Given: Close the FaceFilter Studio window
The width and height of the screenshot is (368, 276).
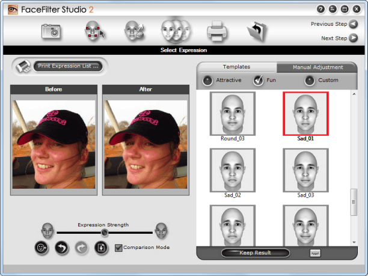Looking at the screenshot, I should click(x=357, y=9).
